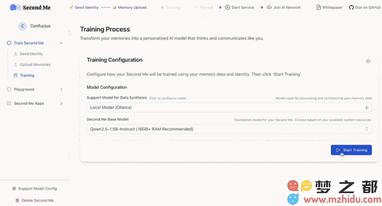Click the 'Click to configure model' link

[167, 98]
